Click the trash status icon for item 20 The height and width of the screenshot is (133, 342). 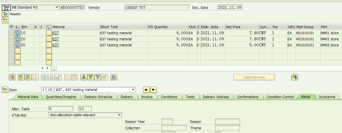click(x=17, y=39)
